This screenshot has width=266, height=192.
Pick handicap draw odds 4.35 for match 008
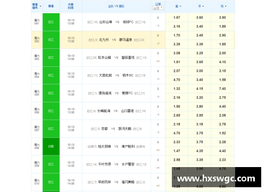(199, 151)
